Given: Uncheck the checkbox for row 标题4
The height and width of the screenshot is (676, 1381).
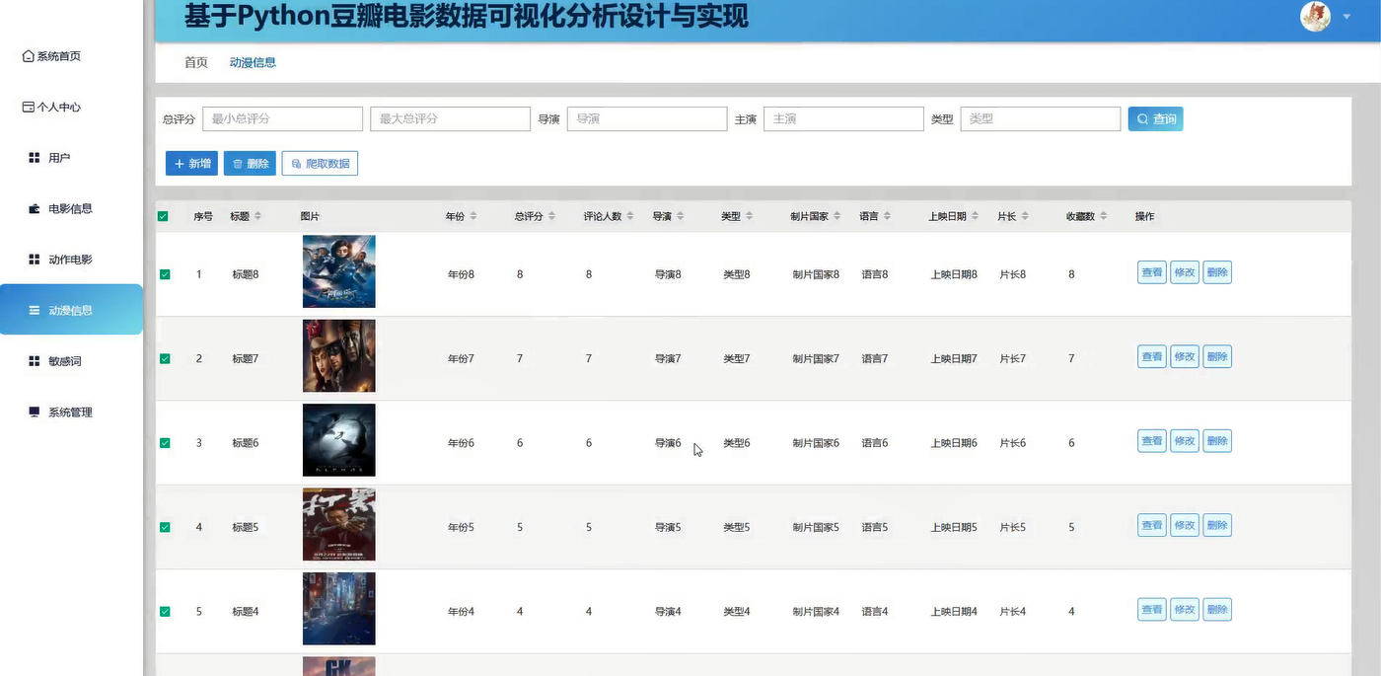Looking at the screenshot, I should tap(165, 612).
